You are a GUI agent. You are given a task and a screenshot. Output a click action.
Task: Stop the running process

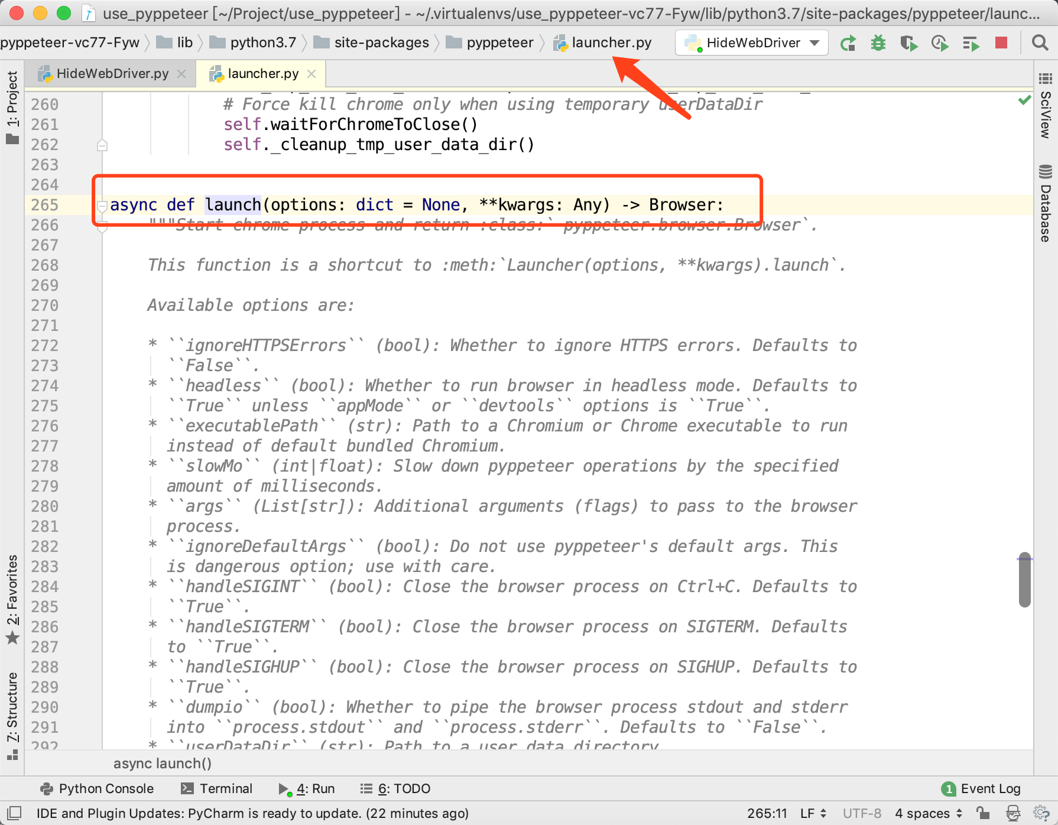tap(1001, 43)
